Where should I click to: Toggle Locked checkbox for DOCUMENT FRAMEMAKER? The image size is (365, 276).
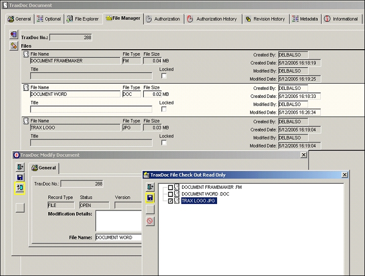pos(164,76)
